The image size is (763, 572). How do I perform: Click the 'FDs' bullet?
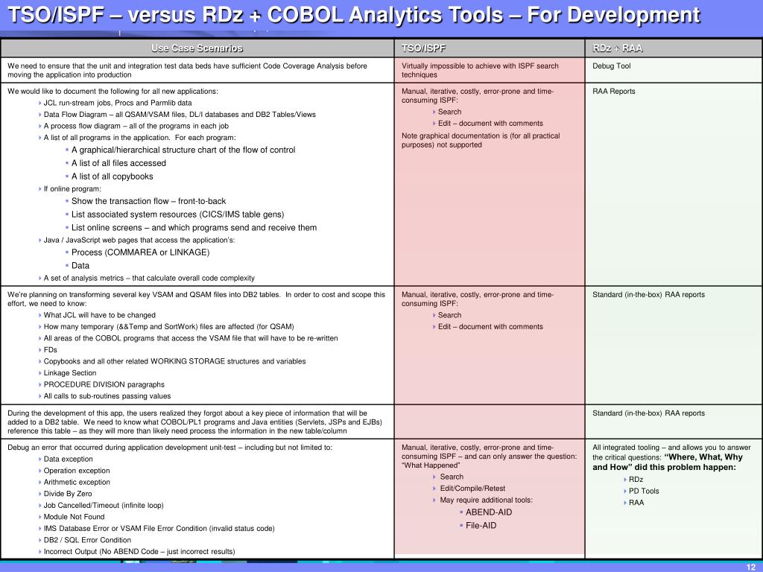(50, 350)
